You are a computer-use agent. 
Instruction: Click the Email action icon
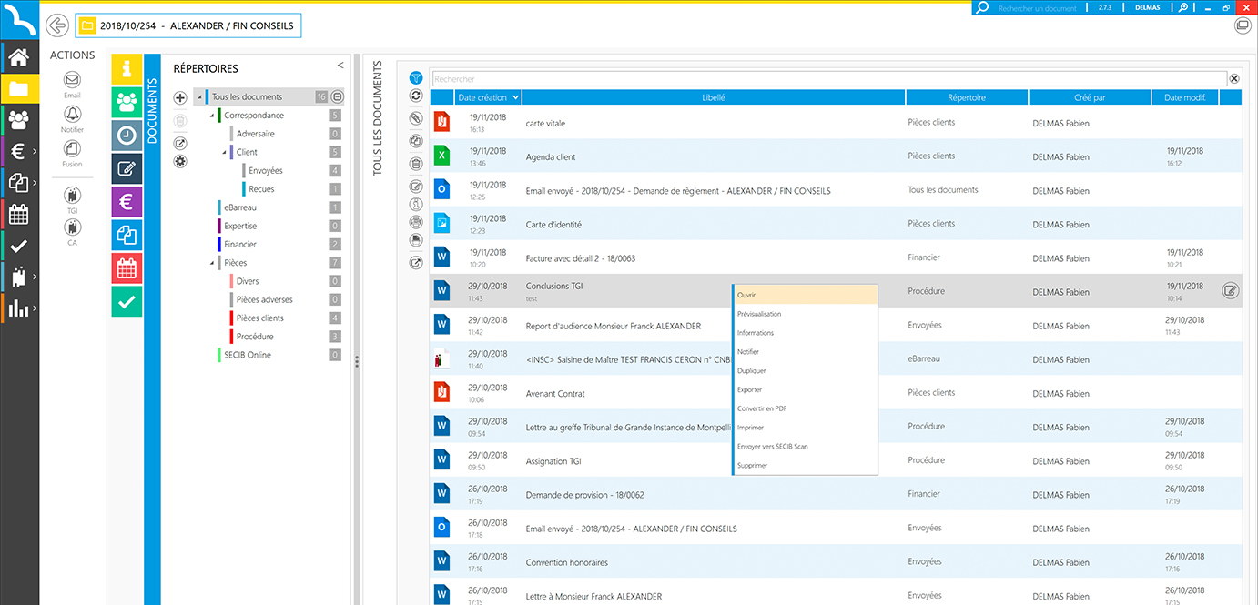(x=72, y=80)
